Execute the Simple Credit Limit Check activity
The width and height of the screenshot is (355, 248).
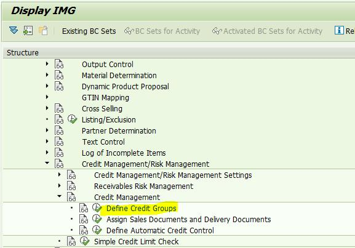click(x=85, y=241)
